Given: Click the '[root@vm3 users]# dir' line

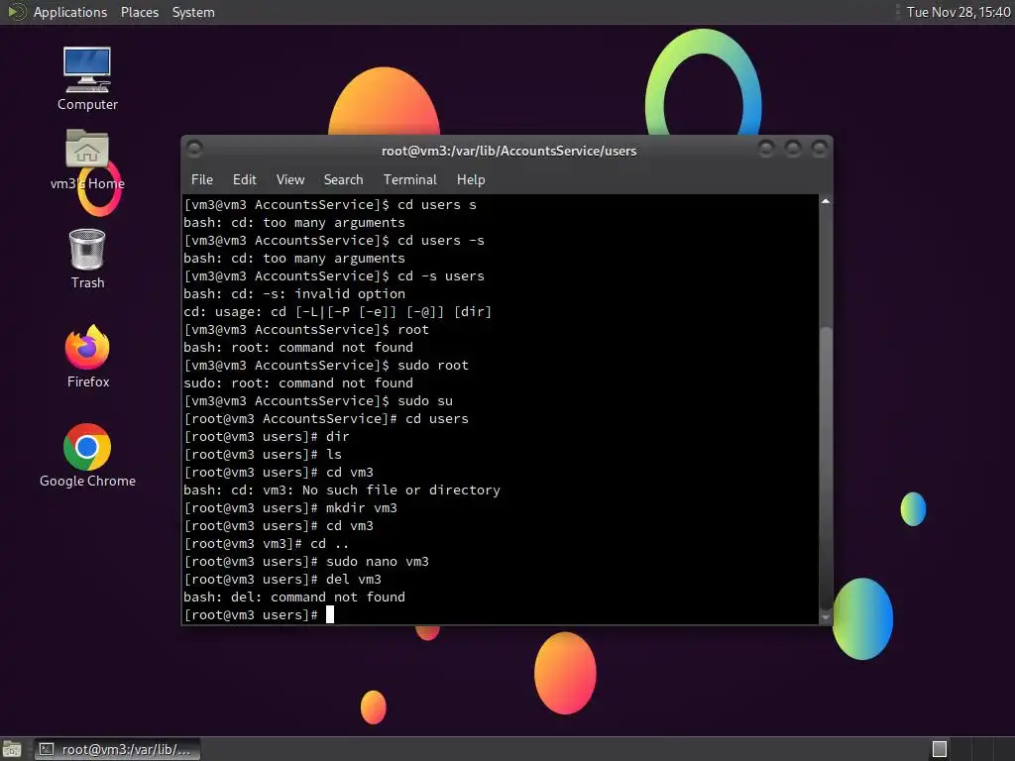Looking at the screenshot, I should pyautogui.click(x=267, y=437).
